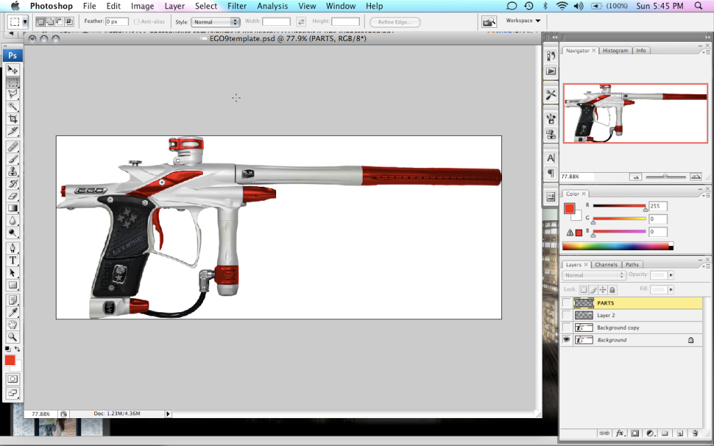Open the Character panel icon
The height and width of the screenshot is (446, 714).
tap(551, 158)
